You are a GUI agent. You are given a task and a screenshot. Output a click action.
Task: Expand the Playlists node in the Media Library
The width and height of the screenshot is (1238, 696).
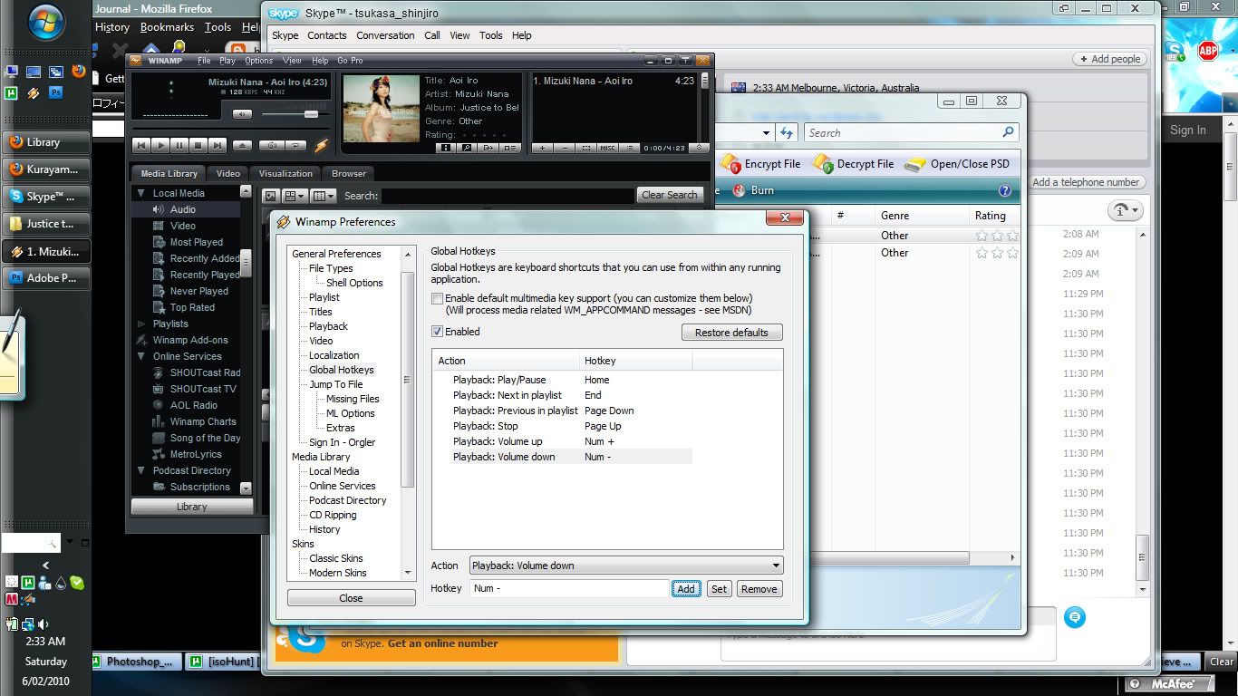(141, 324)
